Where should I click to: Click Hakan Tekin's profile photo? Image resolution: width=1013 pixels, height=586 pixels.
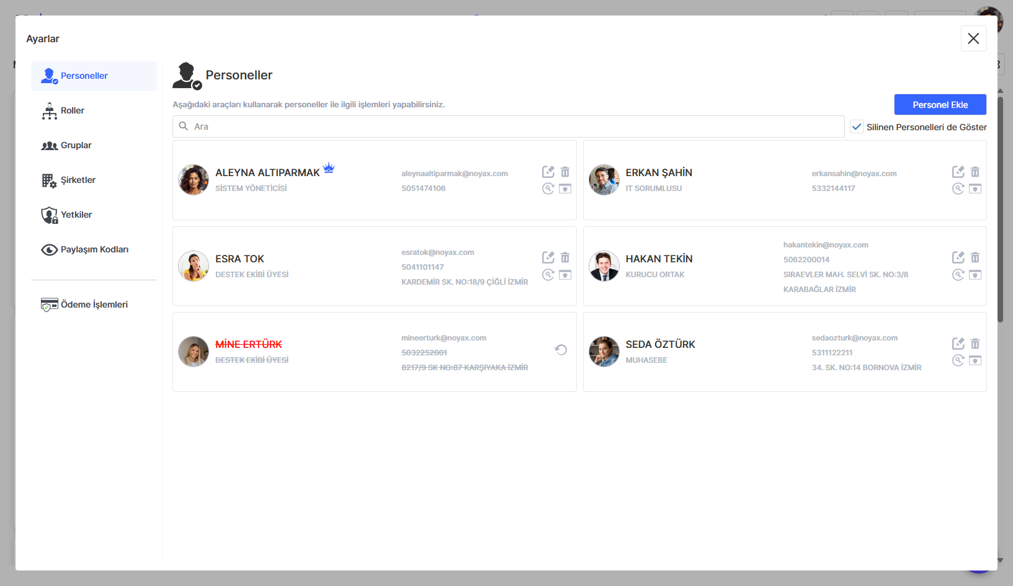(x=604, y=266)
